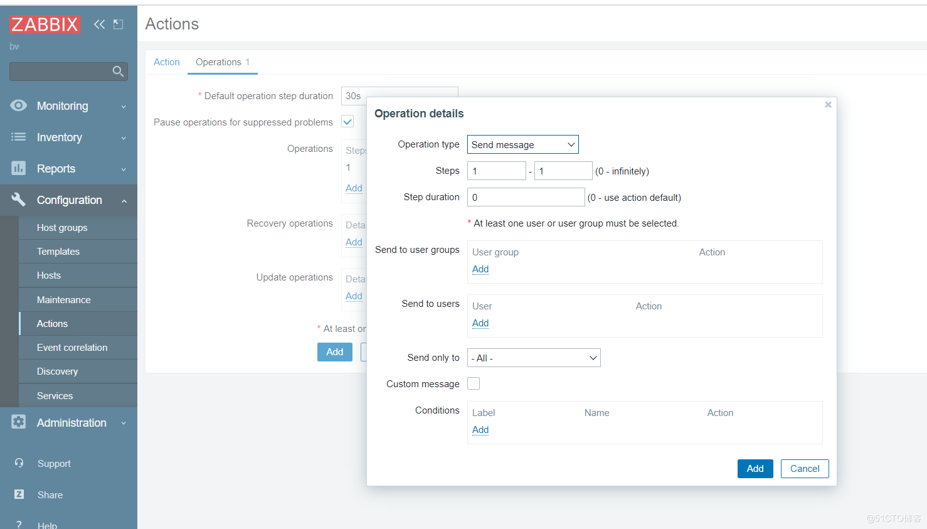This screenshot has width=927, height=529.
Task: Click the Configuration wrench icon
Action: pyautogui.click(x=19, y=200)
